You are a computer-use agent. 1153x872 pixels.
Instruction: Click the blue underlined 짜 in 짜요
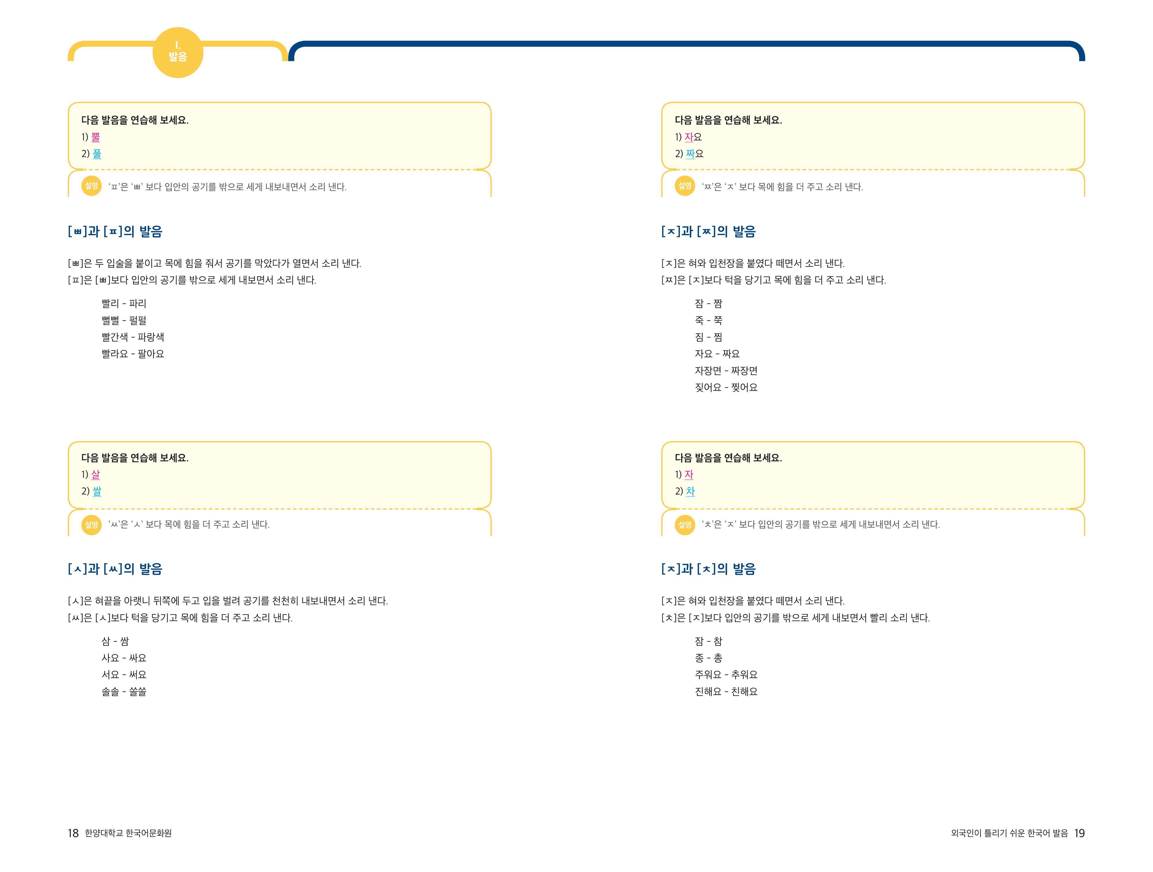(x=690, y=154)
